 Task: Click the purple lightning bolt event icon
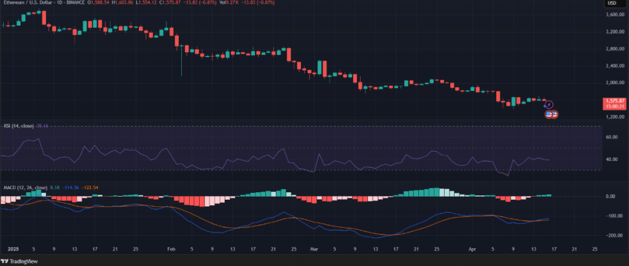point(550,105)
